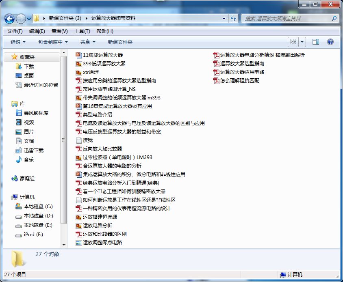The image size is (343, 282).
Task: Select icon of 过零检波器（单电源时）LM393
Action: (x=78, y=157)
